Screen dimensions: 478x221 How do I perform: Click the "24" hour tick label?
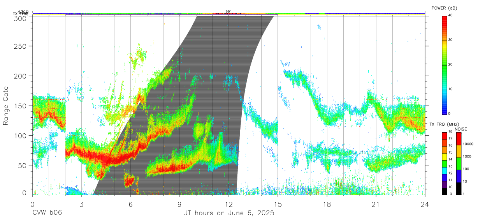pyautogui.click(x=425, y=204)
